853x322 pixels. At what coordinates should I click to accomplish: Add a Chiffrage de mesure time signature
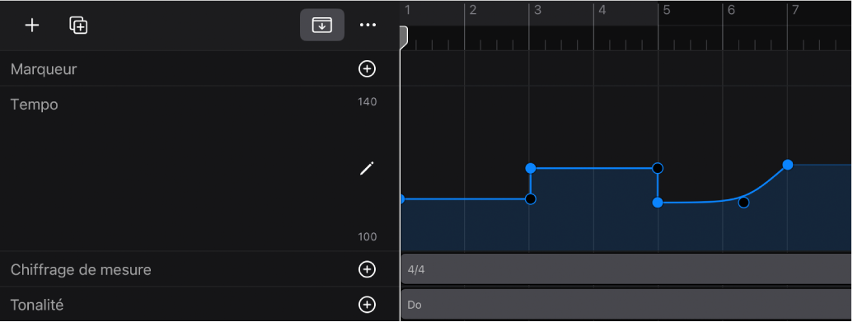click(x=368, y=269)
